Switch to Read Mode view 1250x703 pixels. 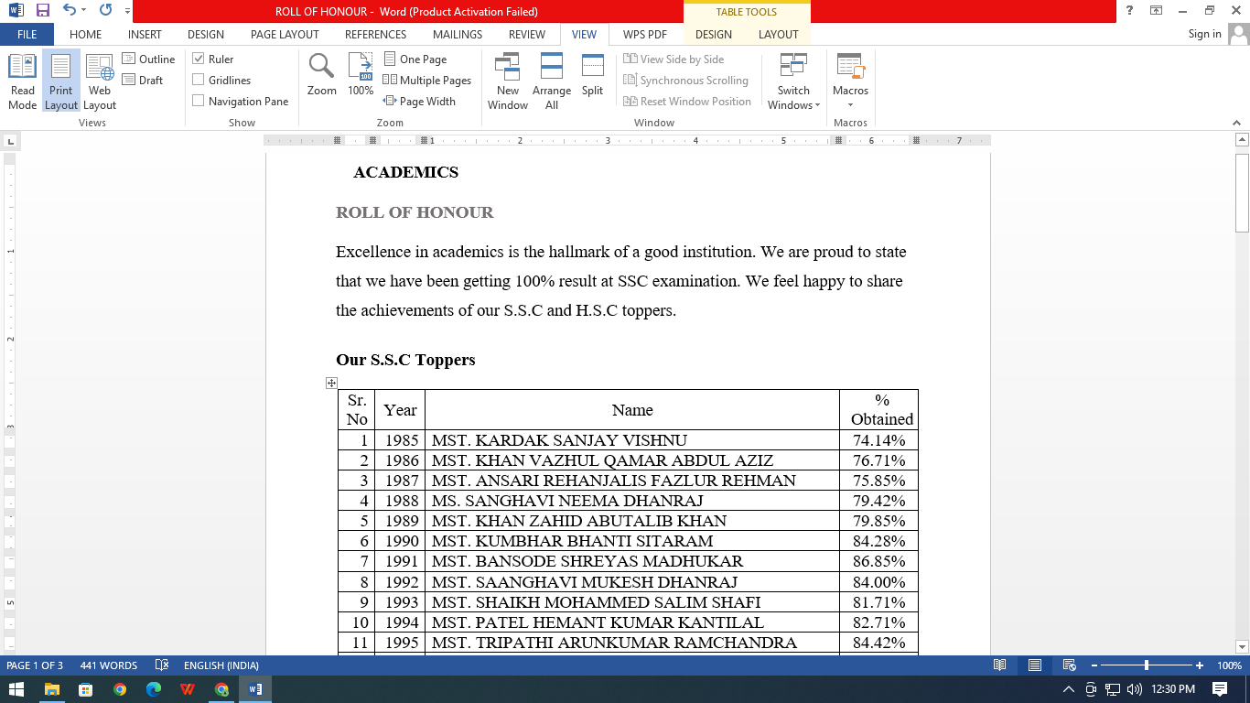pyautogui.click(x=23, y=81)
